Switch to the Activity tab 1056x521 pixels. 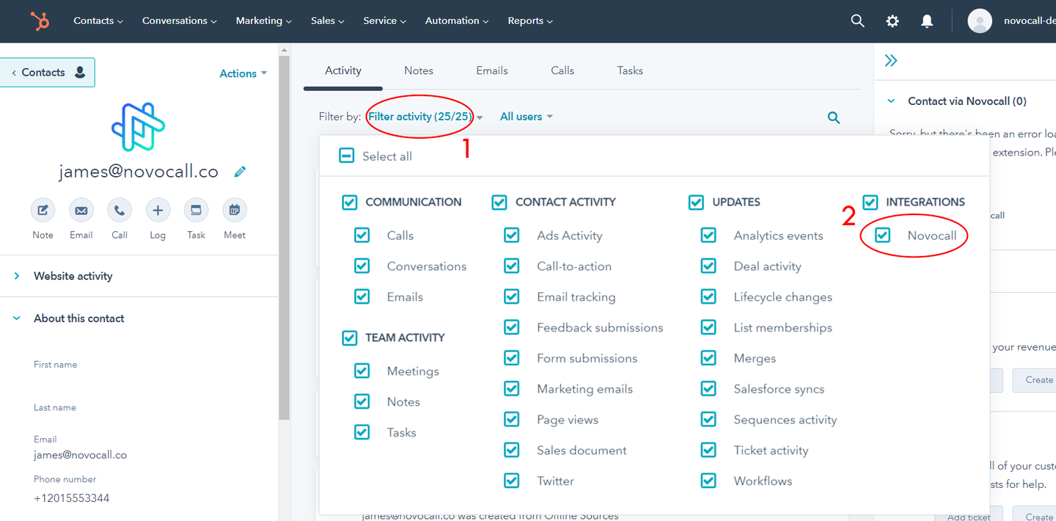pyautogui.click(x=343, y=70)
